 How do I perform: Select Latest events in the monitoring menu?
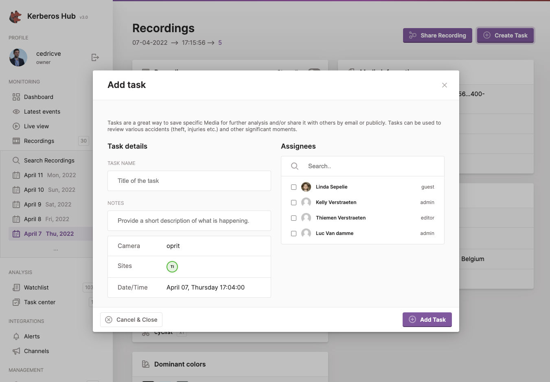[x=42, y=111]
